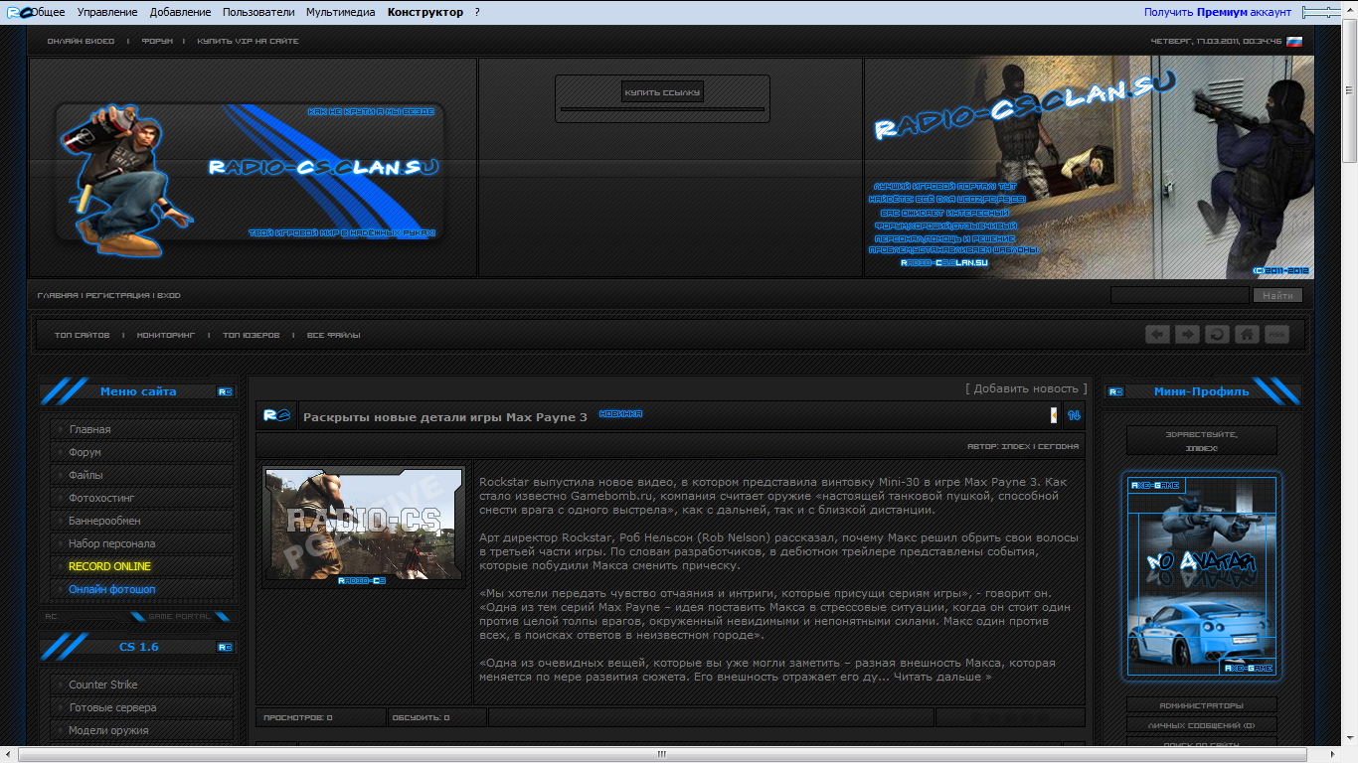Click the RC badge on Меню сайта header

[x=225, y=392]
